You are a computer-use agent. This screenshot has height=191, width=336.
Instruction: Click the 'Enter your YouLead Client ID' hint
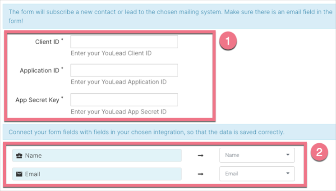[111, 53]
